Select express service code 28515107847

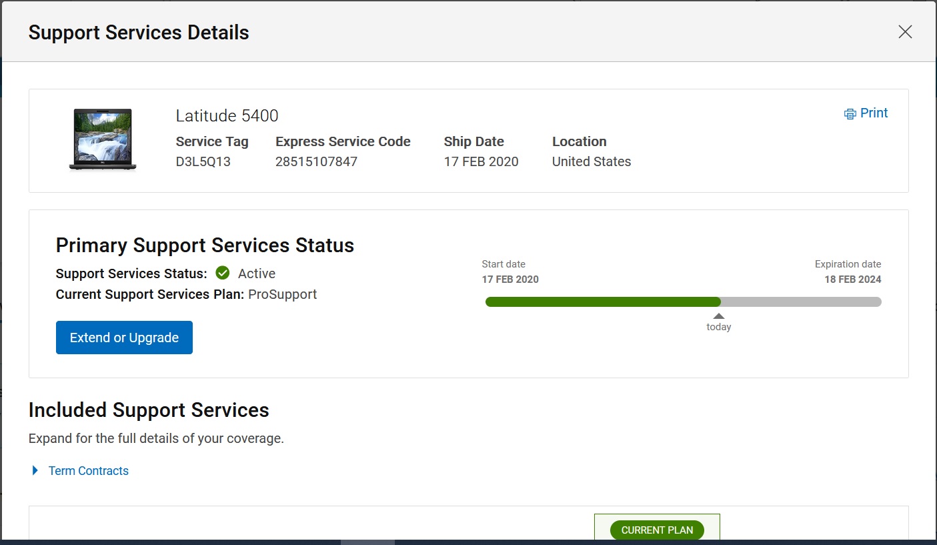point(316,161)
